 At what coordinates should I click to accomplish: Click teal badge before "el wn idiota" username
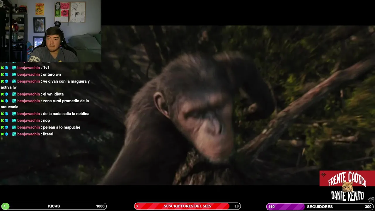tap(14, 94)
